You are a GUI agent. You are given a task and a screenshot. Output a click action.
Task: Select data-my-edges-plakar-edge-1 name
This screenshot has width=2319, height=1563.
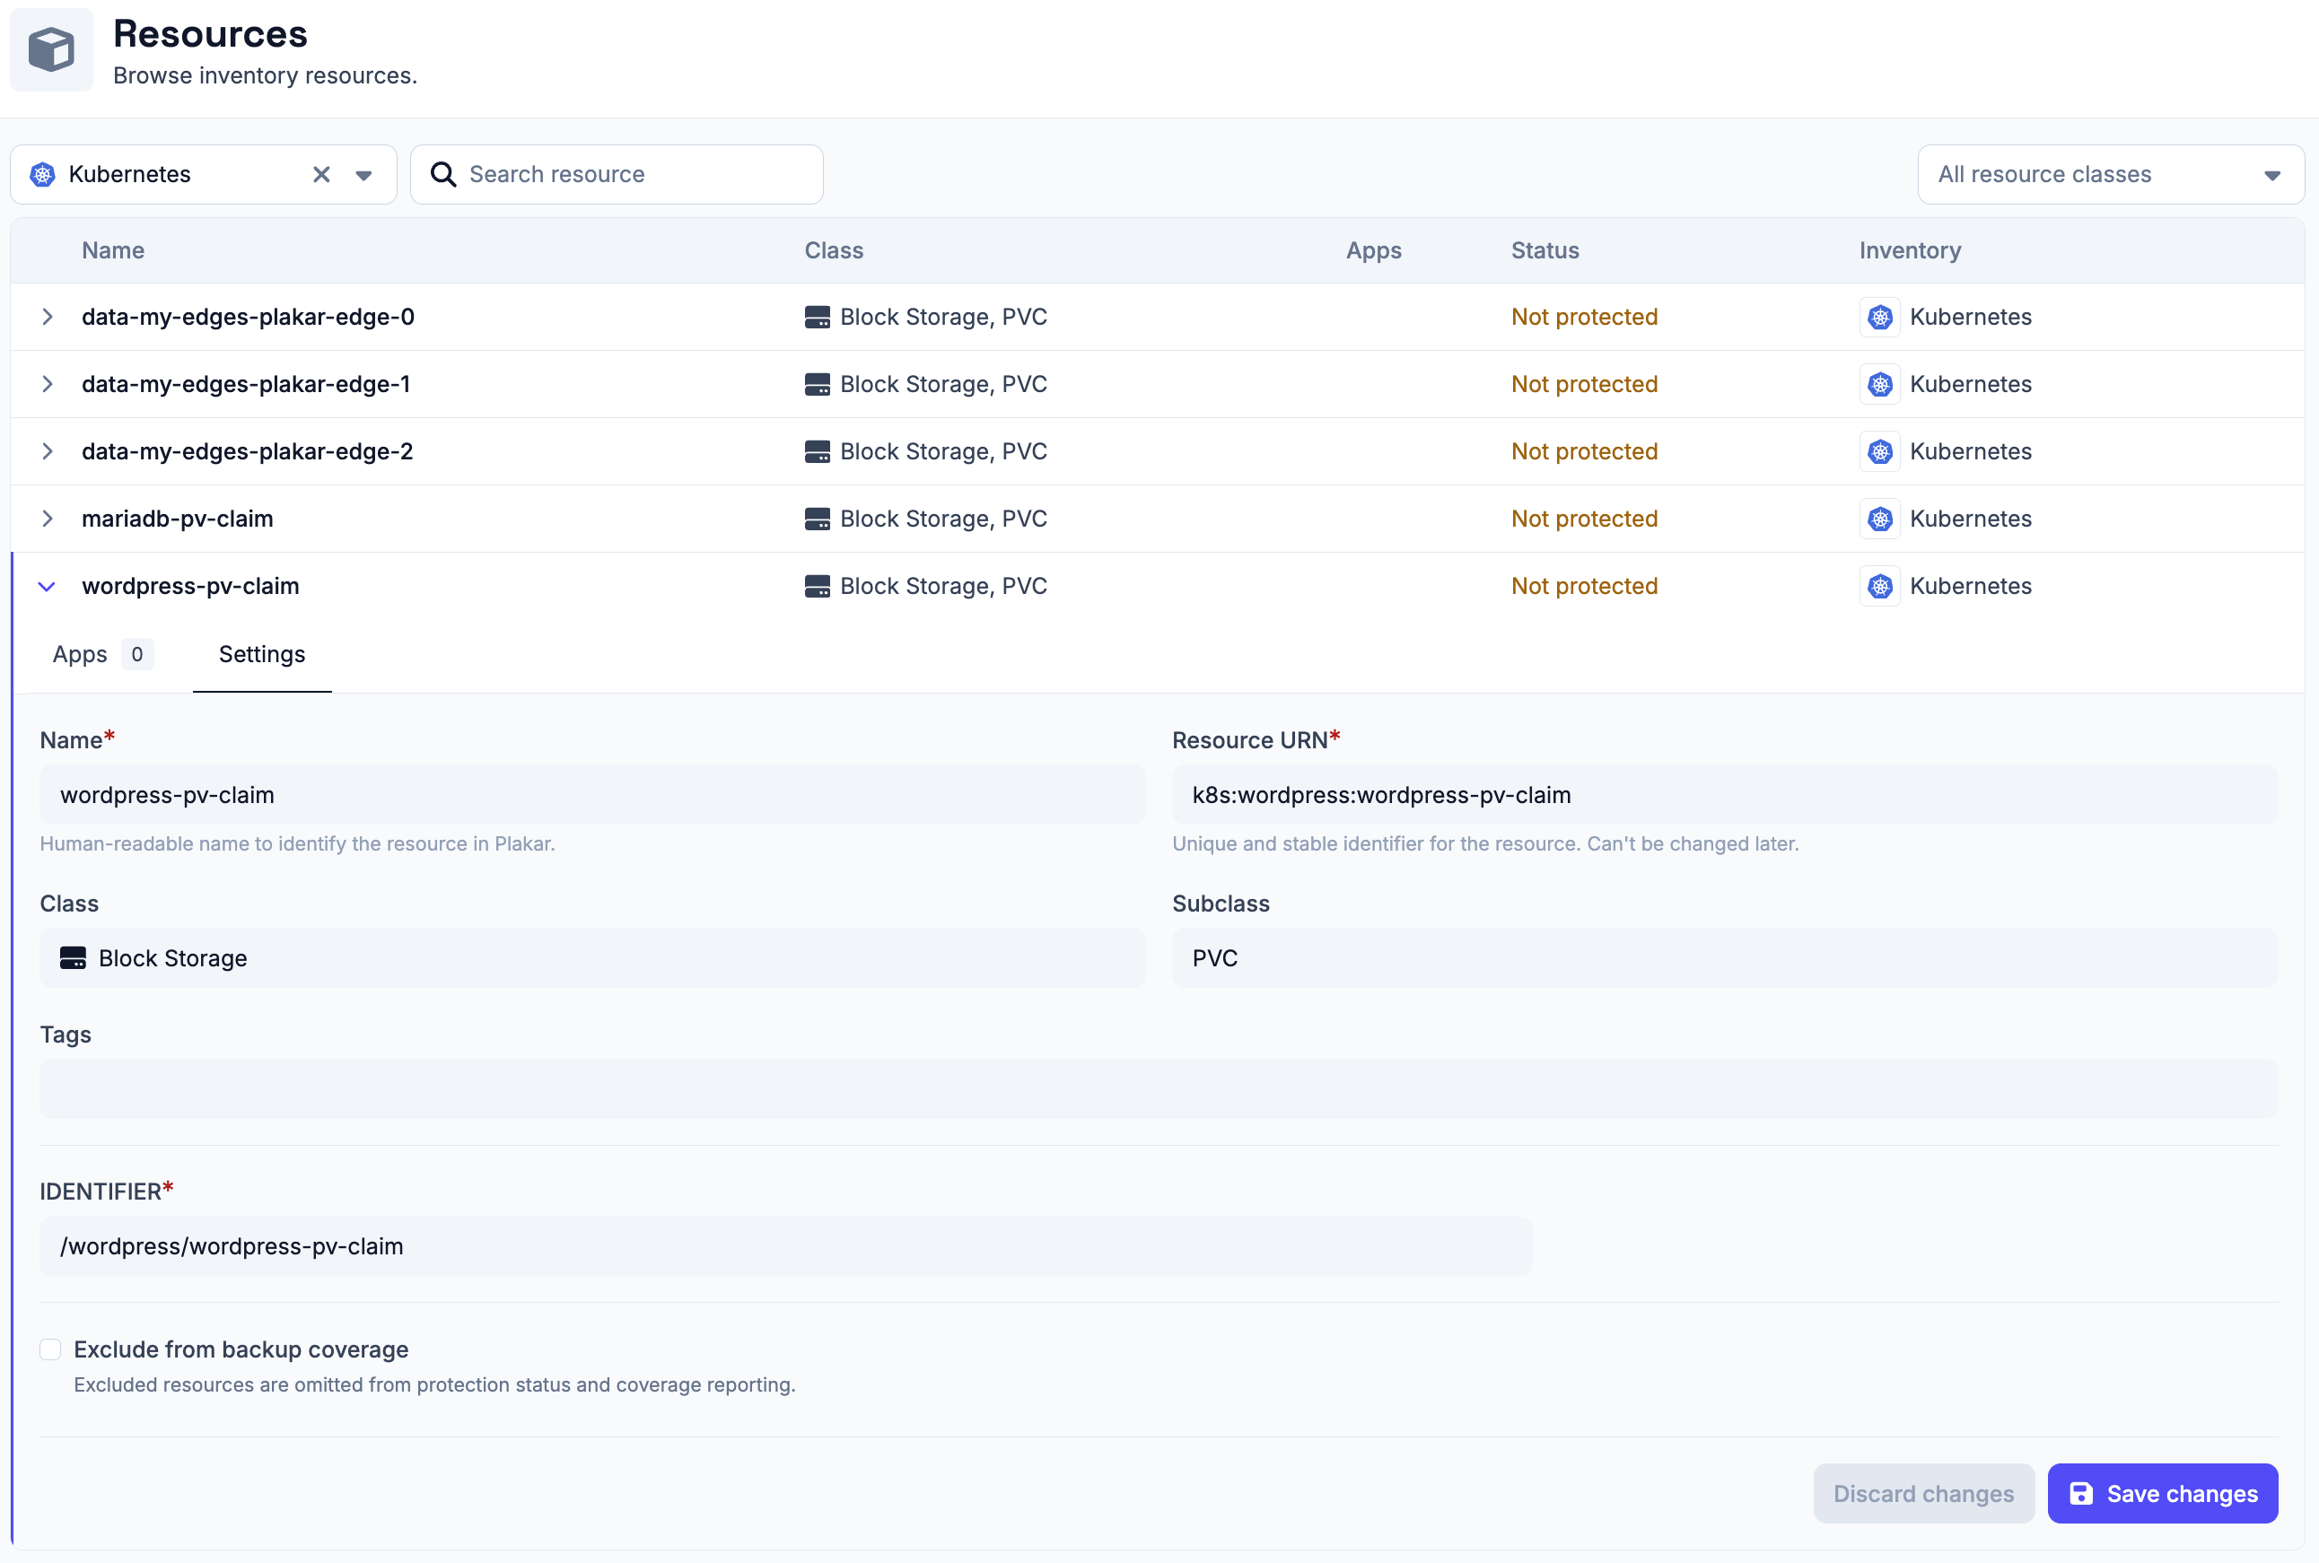246,384
